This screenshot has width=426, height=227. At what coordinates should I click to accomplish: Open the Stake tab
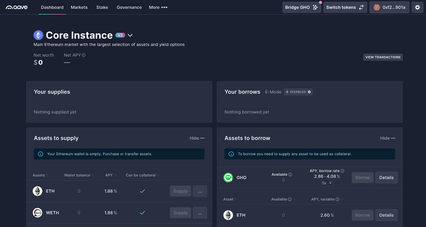coord(102,7)
